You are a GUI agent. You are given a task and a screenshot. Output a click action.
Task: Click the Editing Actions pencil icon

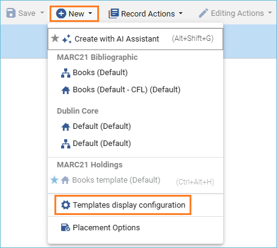203,13
